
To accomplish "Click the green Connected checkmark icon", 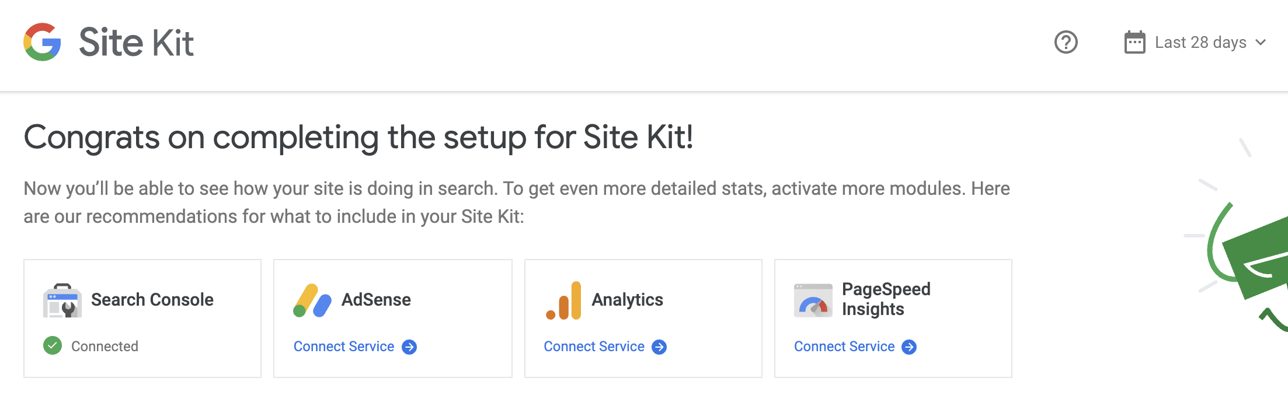I will coord(53,346).
